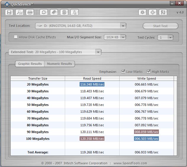Image resolution: width=187 pixels, height=167 pixels.
Task: Click the Print toolbar icon
Action: (x=30, y=12)
